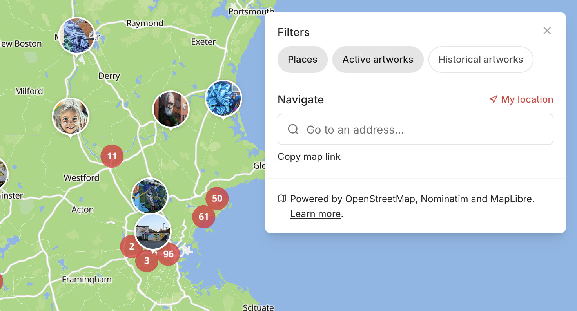Open the cluster marker showing 61
This screenshot has height=311, width=577.
pos(203,216)
